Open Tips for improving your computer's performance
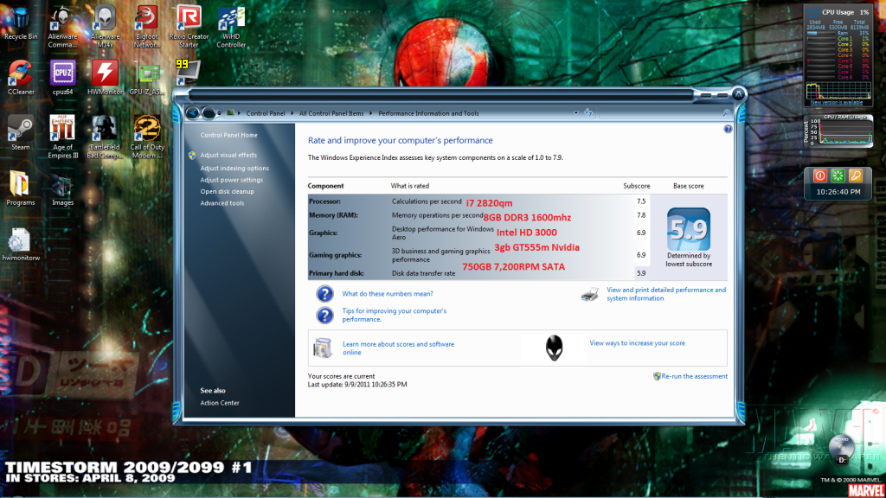This screenshot has width=886, height=498. pos(394,315)
